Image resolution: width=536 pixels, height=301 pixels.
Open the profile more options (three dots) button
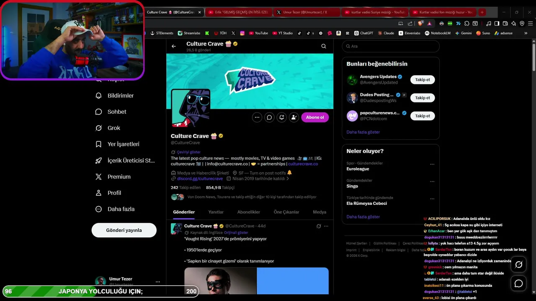(x=257, y=117)
